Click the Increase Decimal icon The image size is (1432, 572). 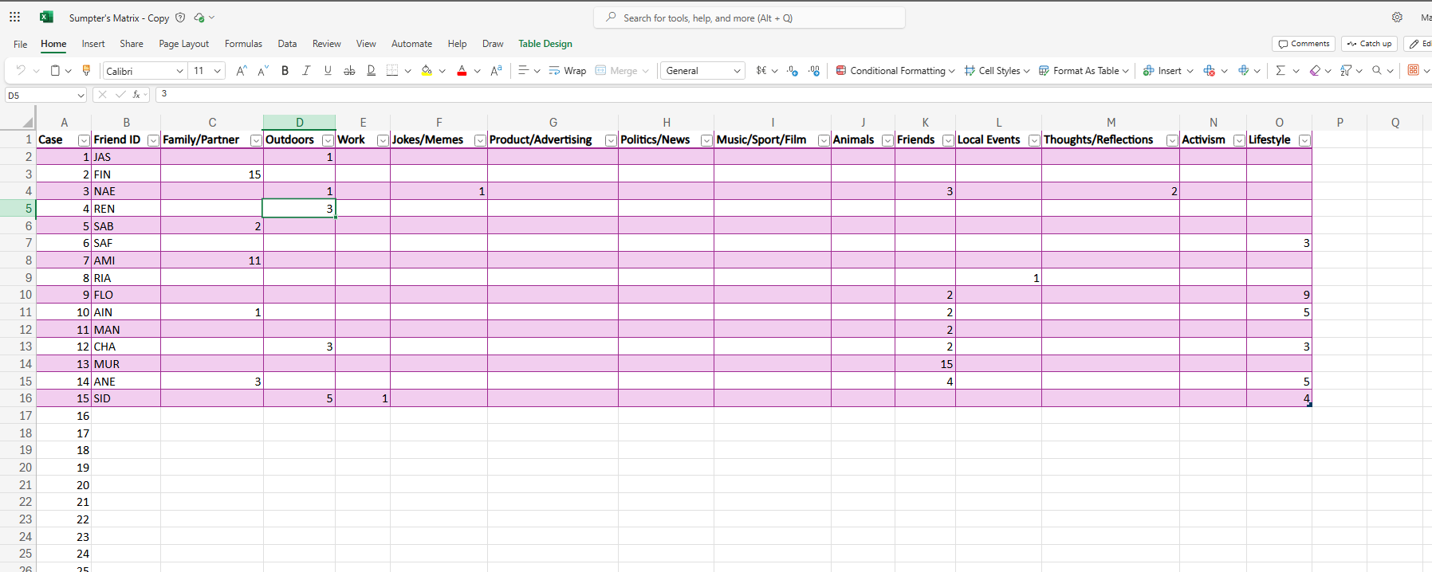pyautogui.click(x=793, y=71)
